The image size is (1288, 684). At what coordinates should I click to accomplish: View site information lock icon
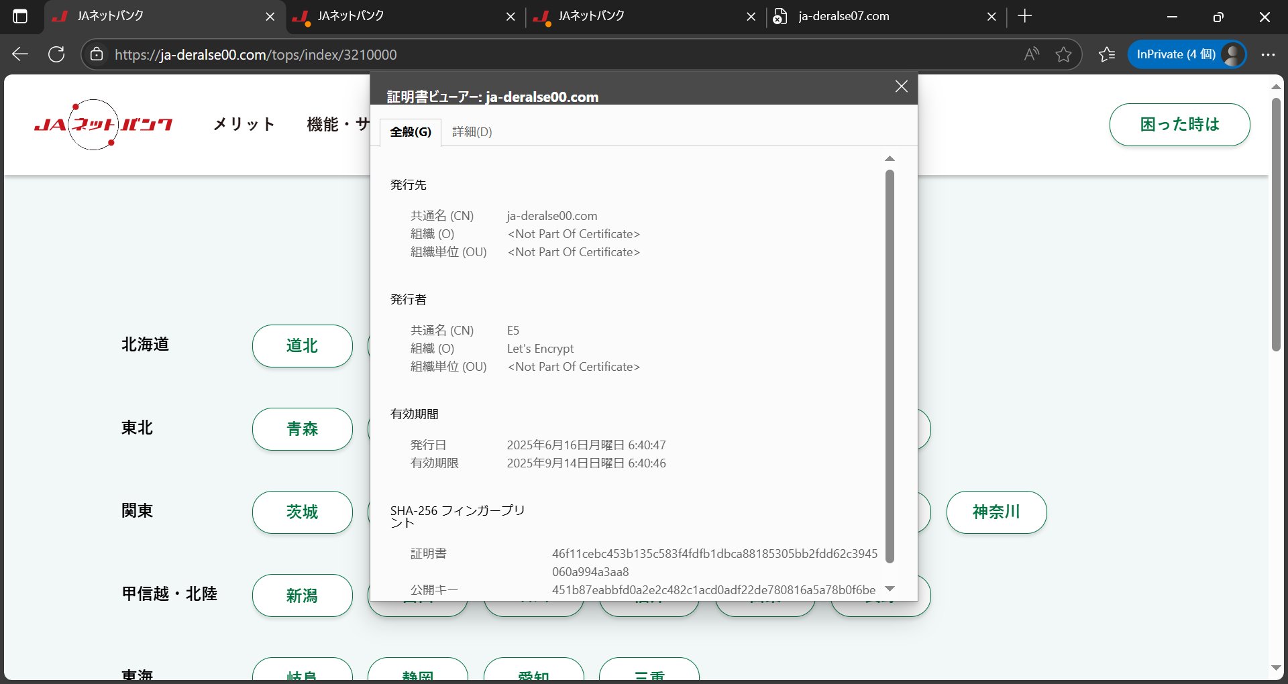click(97, 54)
